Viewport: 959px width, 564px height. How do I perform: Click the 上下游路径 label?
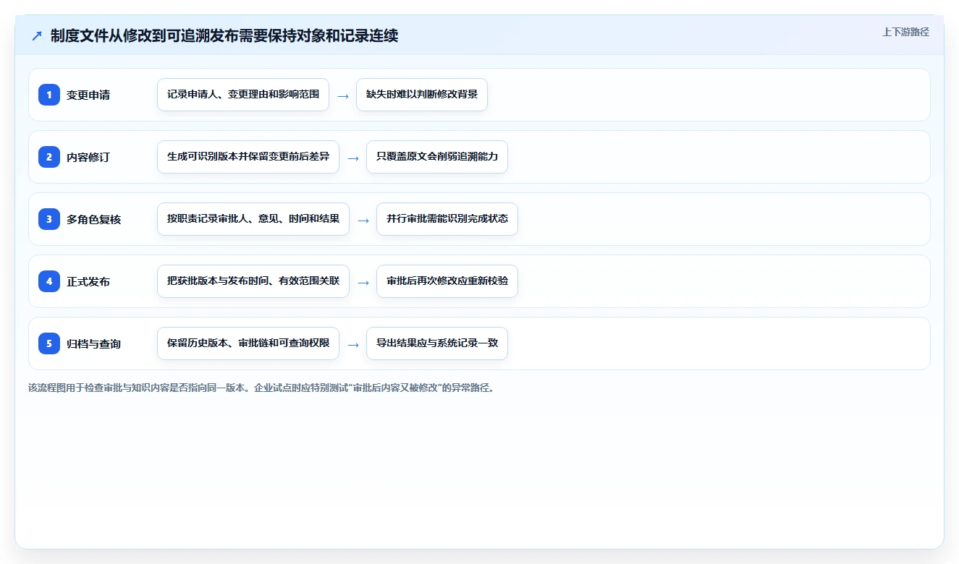[905, 32]
